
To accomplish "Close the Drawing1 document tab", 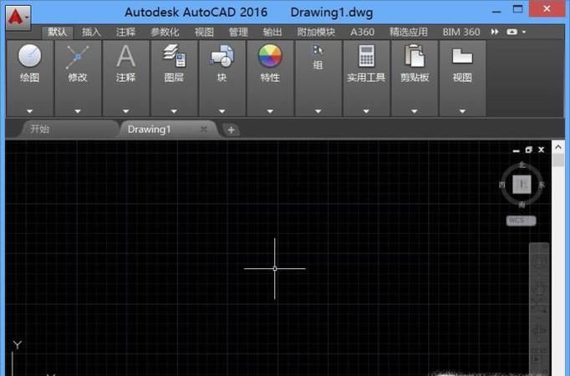I will pos(203,130).
